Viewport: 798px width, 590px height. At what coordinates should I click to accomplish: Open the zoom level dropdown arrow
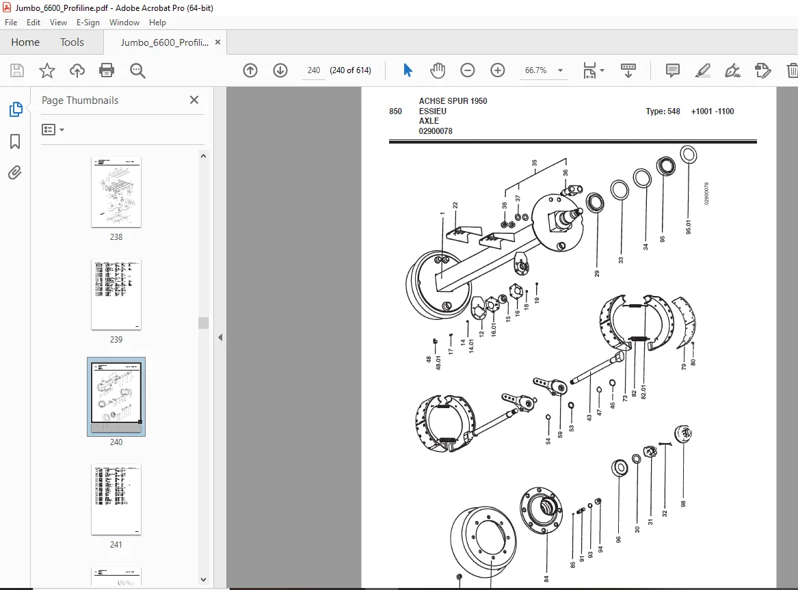point(560,70)
